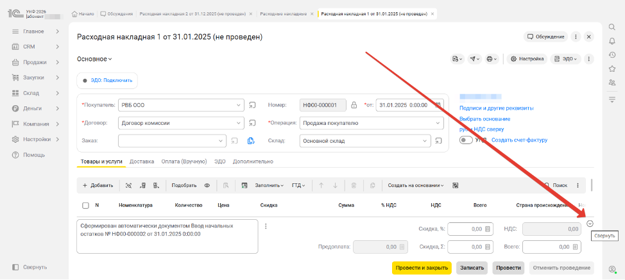Open the notifications bell in right sidebar

coord(612,40)
